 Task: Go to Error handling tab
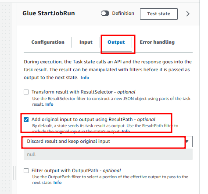coord(157,42)
